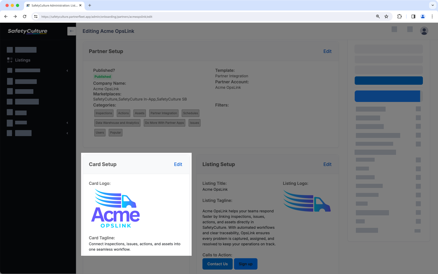This screenshot has height=274, width=438.
Task: Open Listings in the sidebar
Action: click(23, 60)
